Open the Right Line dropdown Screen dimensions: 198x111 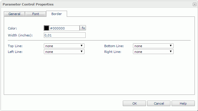click(x=153, y=52)
